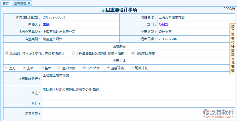Click the 备注 remarks field
The width and height of the screenshot is (237, 121).
click(x=136, y=93)
